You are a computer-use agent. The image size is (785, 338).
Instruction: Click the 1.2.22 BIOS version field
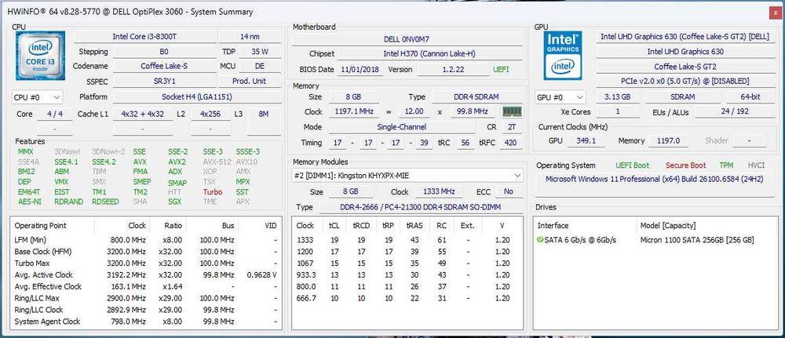(x=453, y=70)
